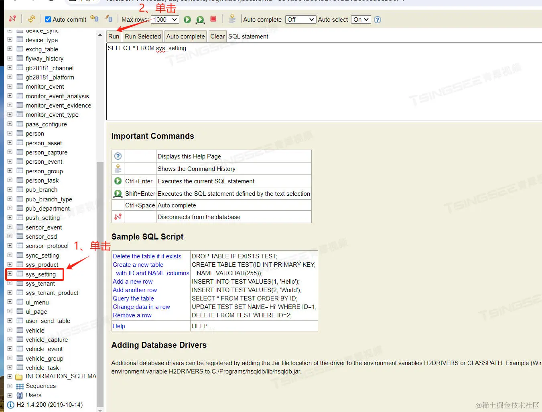The width and height of the screenshot is (542, 412).
Task: Expand the vehicle_task table node
Action: 10,367
